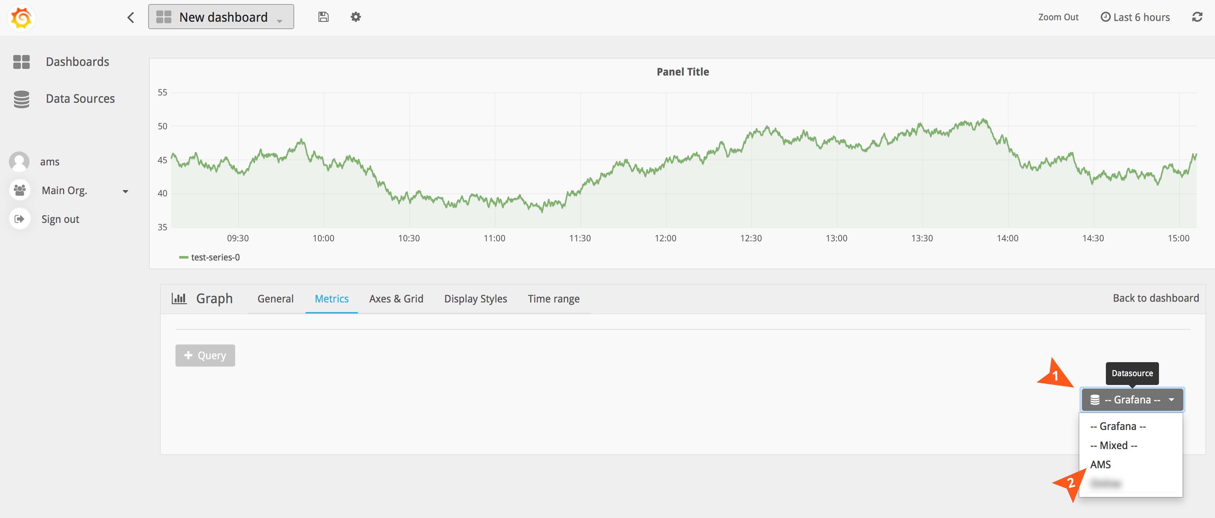The width and height of the screenshot is (1215, 518).
Task: Toggle test-series-0 legend color swatch
Action: point(184,258)
